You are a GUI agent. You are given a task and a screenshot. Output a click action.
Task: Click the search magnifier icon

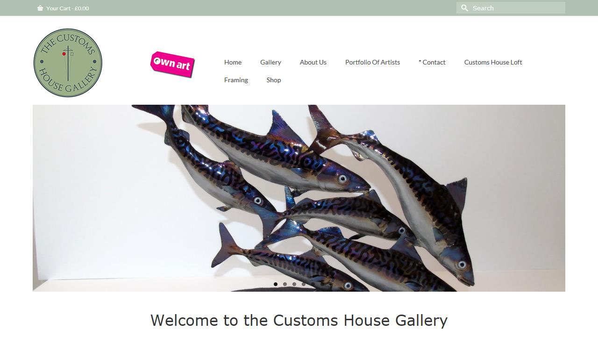pos(464,8)
